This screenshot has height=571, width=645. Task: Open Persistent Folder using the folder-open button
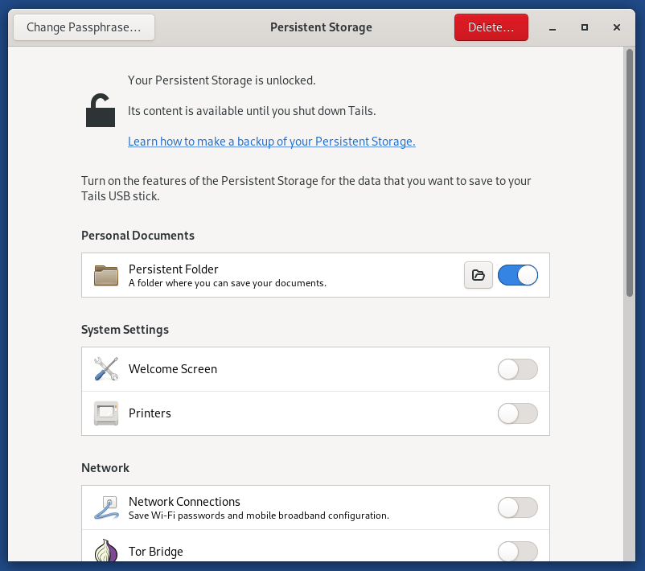[x=478, y=274]
